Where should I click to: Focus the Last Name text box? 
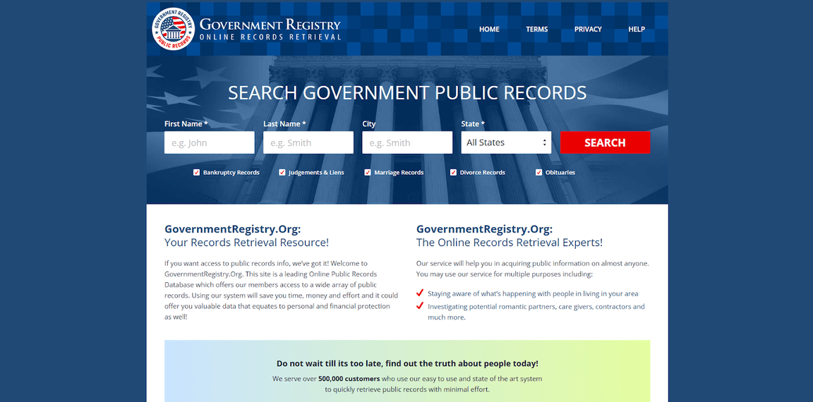(x=308, y=142)
